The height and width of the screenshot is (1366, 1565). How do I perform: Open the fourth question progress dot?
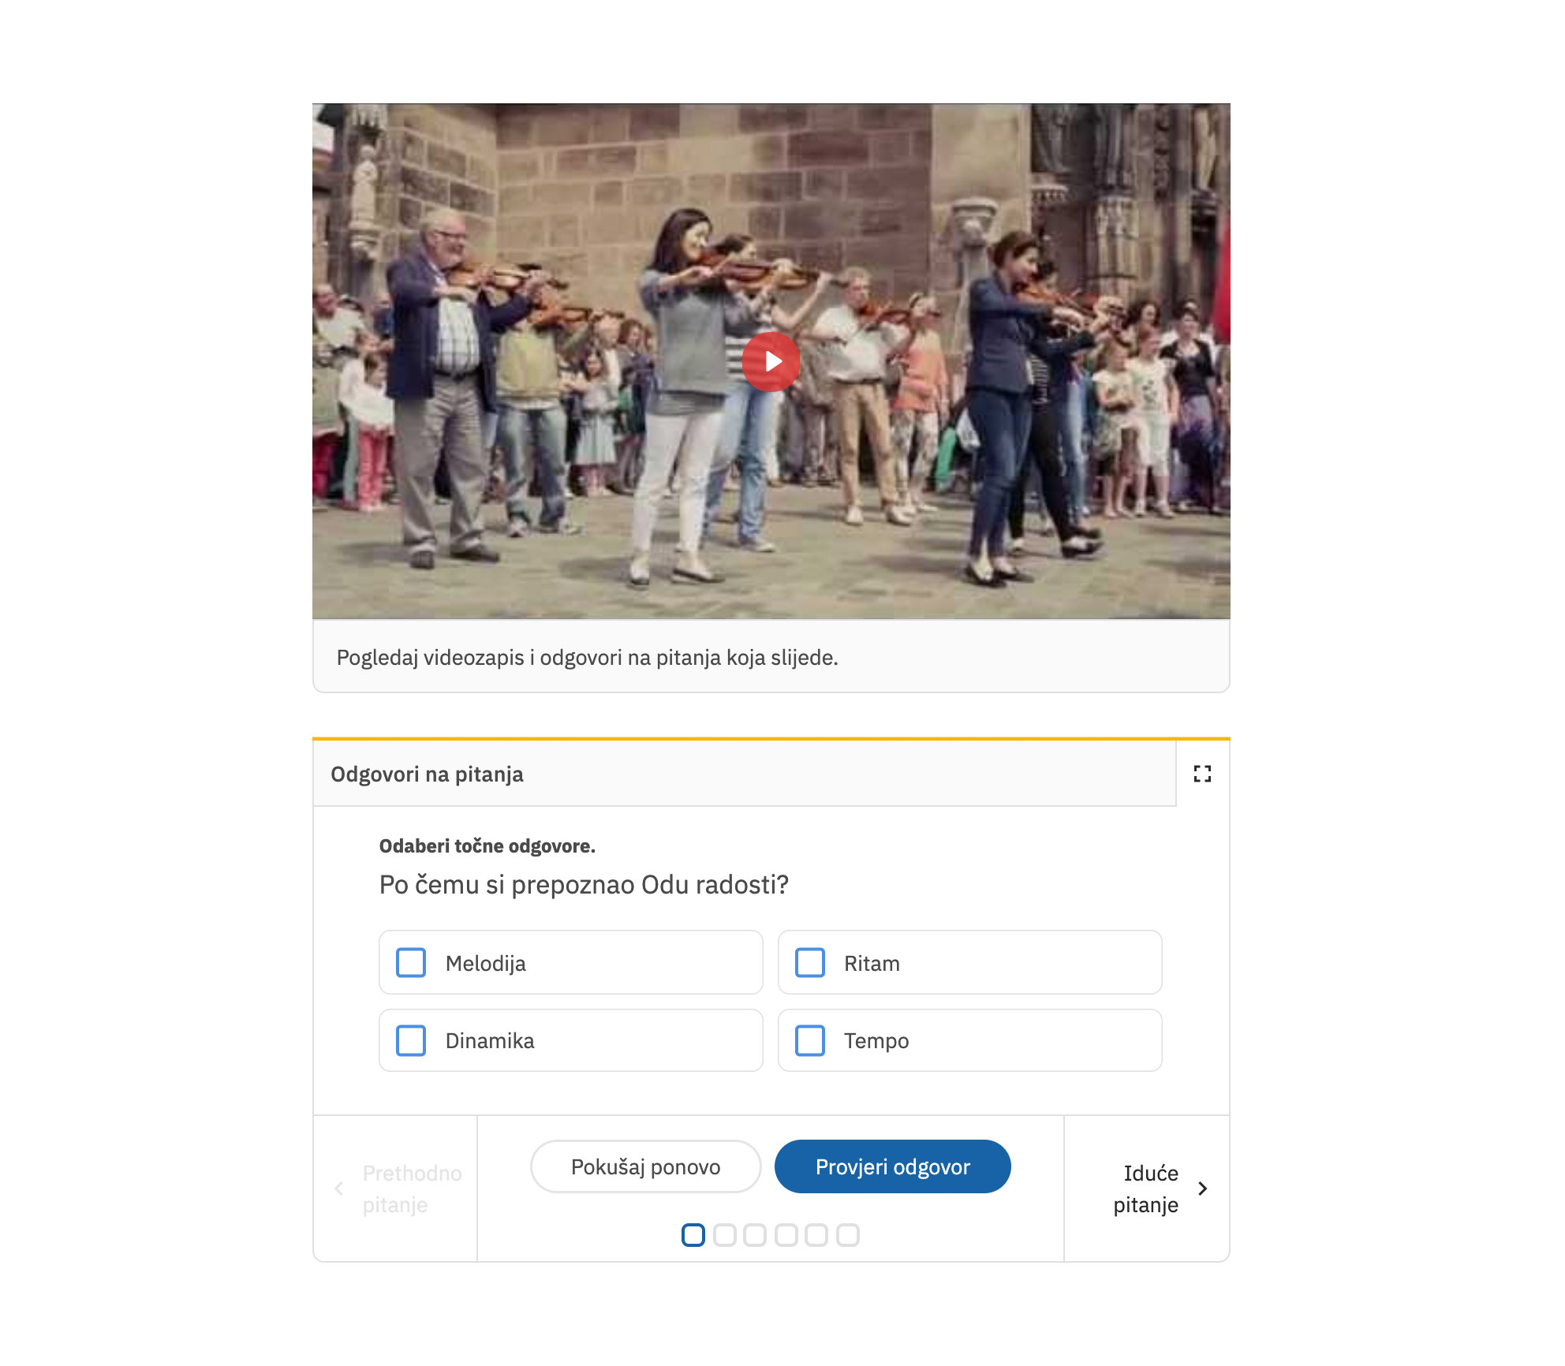coord(786,1235)
